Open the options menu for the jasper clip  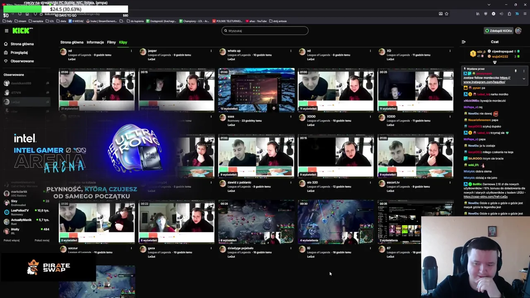coord(211,51)
